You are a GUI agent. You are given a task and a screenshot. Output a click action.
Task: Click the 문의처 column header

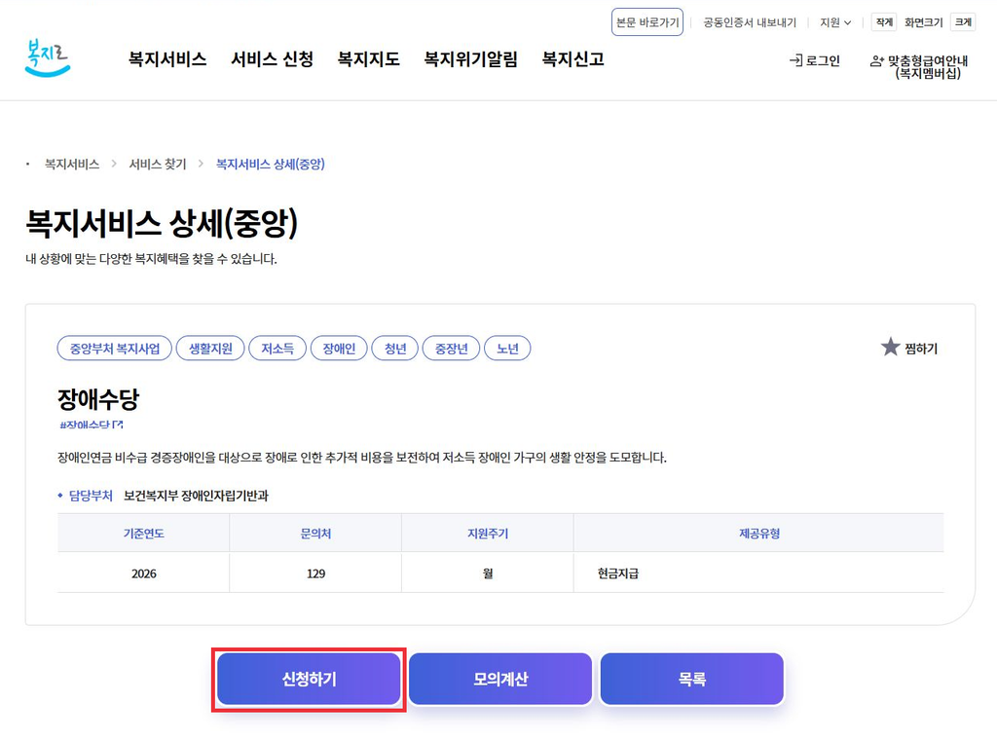[x=316, y=534]
